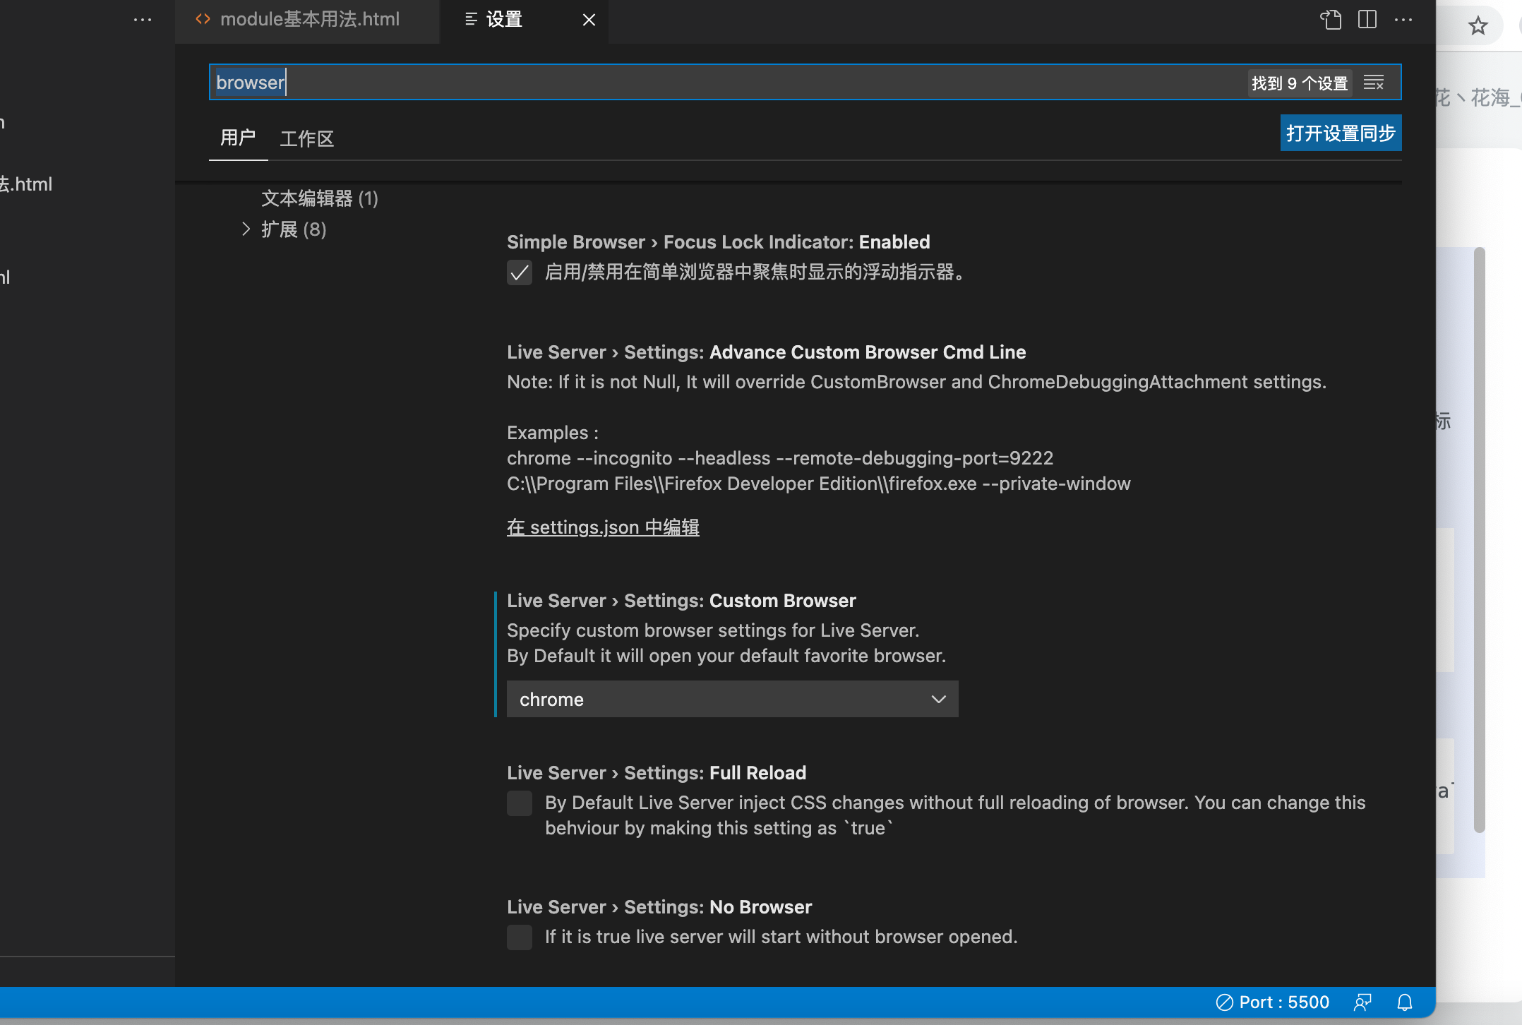Image resolution: width=1522 pixels, height=1025 pixels.
Task: Switch to the 工作区 settings tab
Action: [x=306, y=138]
